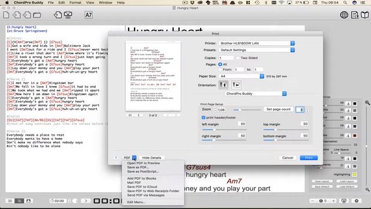The image size is (371, 209).
Task: Click the display icon left of eye button
Action: (344, 201)
